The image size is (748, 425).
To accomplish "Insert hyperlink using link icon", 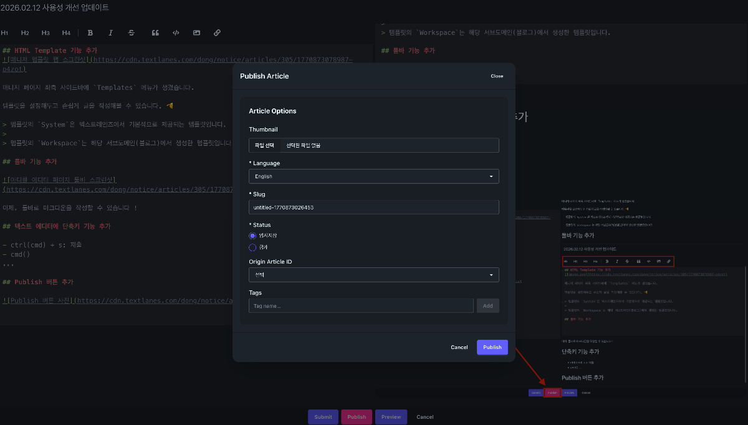I will (217, 32).
